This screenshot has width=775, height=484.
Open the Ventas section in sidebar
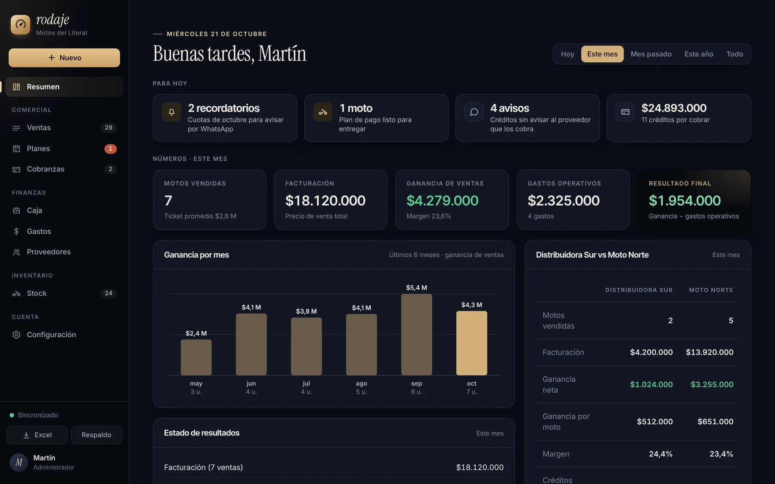pos(64,128)
